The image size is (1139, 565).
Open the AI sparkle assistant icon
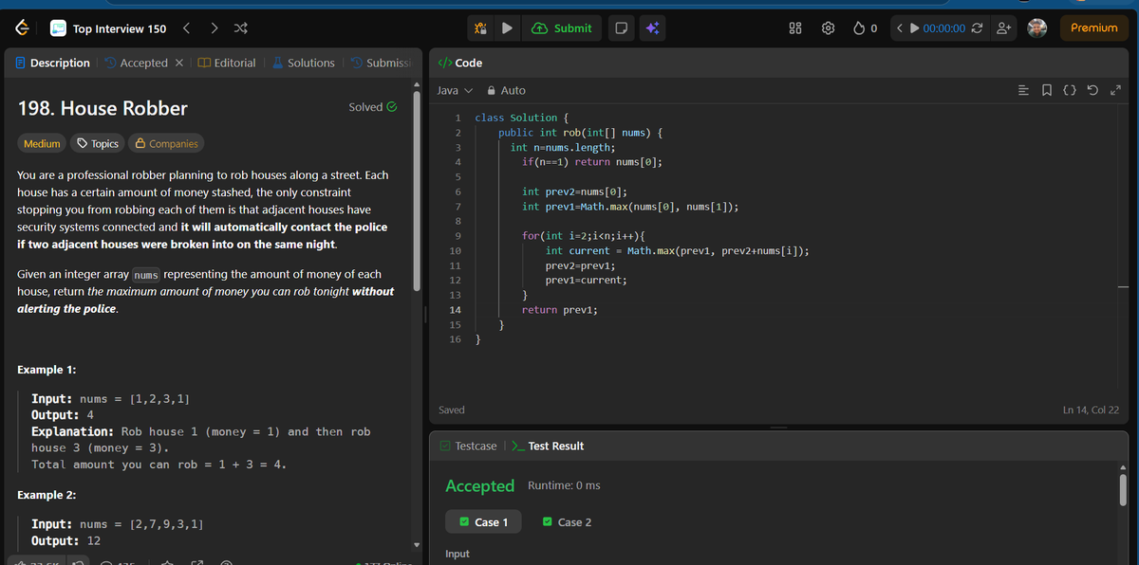652,28
